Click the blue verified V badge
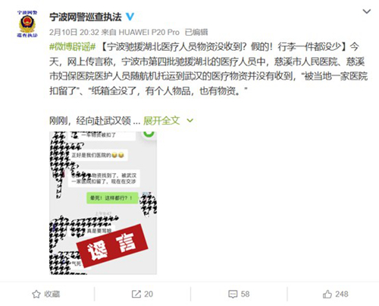Screen dimensions: 379x306 [130, 17]
